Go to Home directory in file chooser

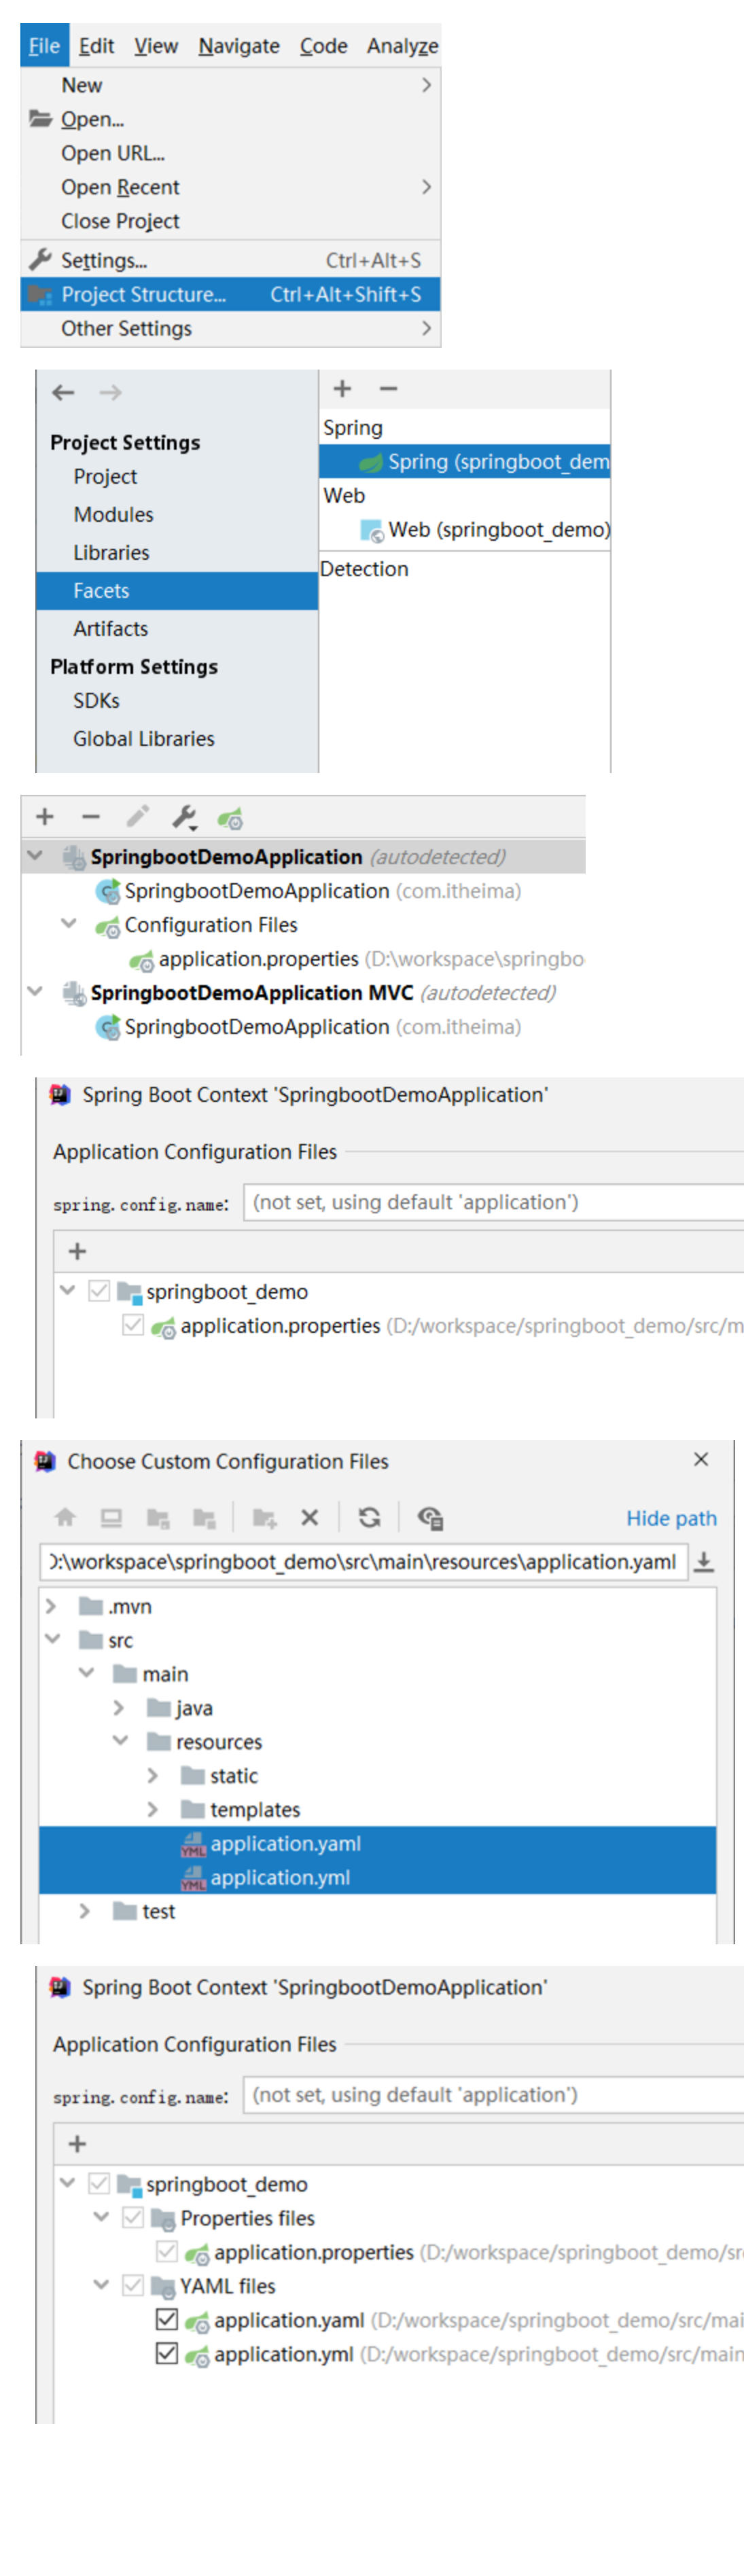click(65, 1517)
